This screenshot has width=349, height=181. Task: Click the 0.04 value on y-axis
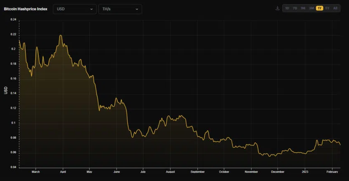pos(13,167)
